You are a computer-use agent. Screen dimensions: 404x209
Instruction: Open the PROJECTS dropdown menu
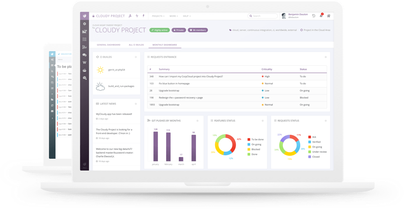[x=158, y=16]
